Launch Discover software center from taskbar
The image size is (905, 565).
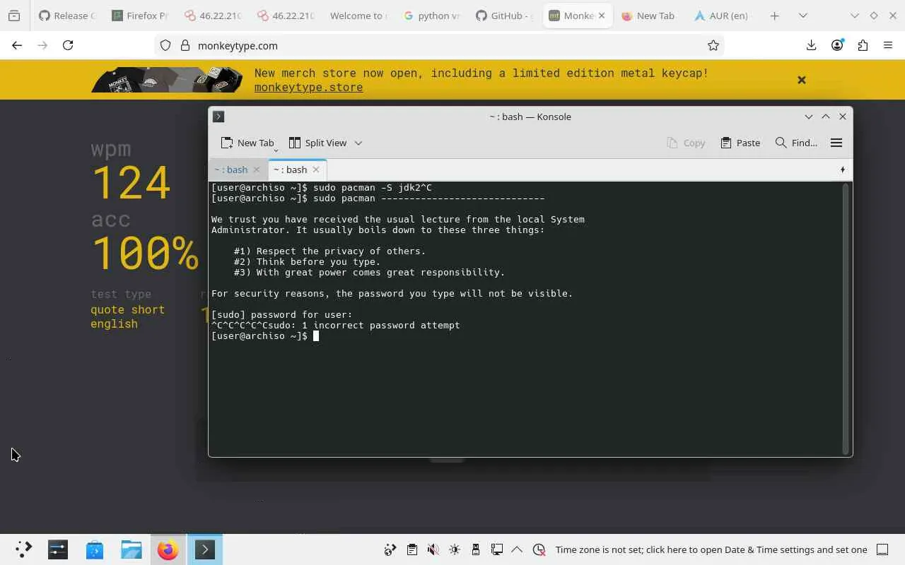point(95,549)
